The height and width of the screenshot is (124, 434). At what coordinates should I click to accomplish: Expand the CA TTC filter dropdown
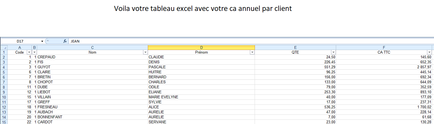(430, 52)
